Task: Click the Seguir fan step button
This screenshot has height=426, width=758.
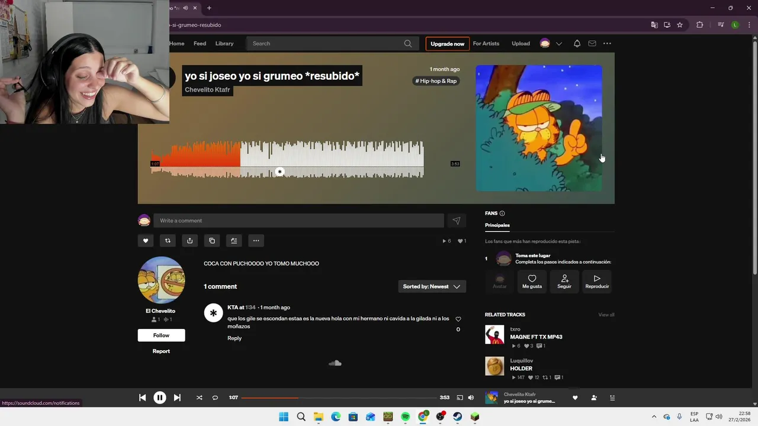Action: coord(564,282)
